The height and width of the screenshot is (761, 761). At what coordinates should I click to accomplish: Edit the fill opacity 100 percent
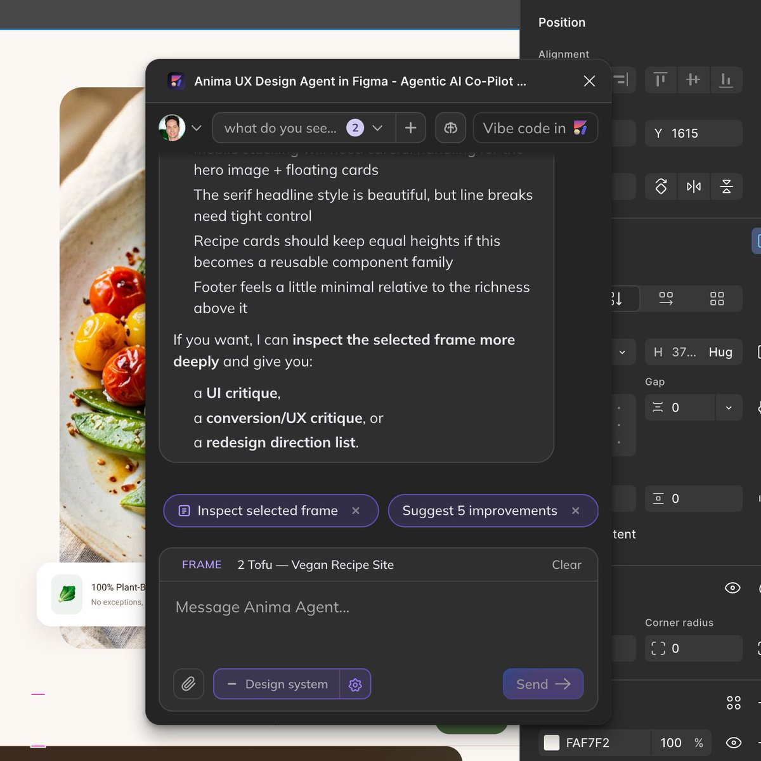(671, 743)
